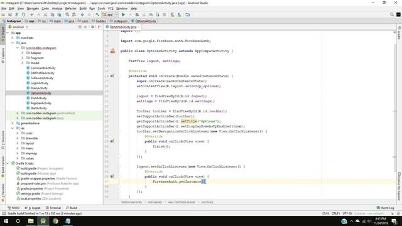Close the OptionsActivity.java editor tab

click(x=139, y=27)
